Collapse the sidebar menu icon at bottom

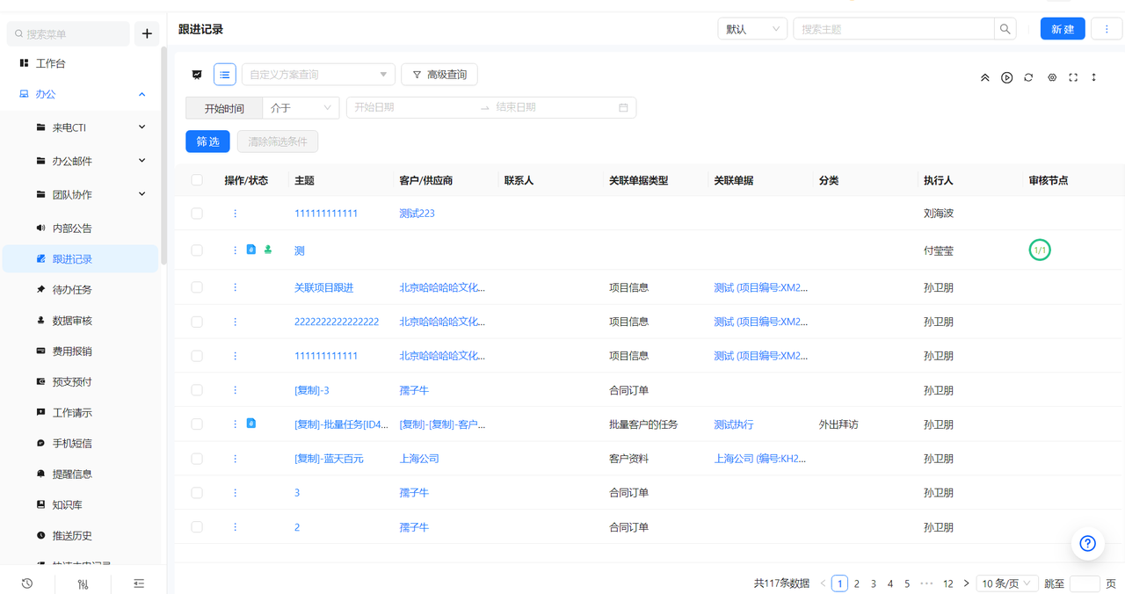[x=139, y=583]
